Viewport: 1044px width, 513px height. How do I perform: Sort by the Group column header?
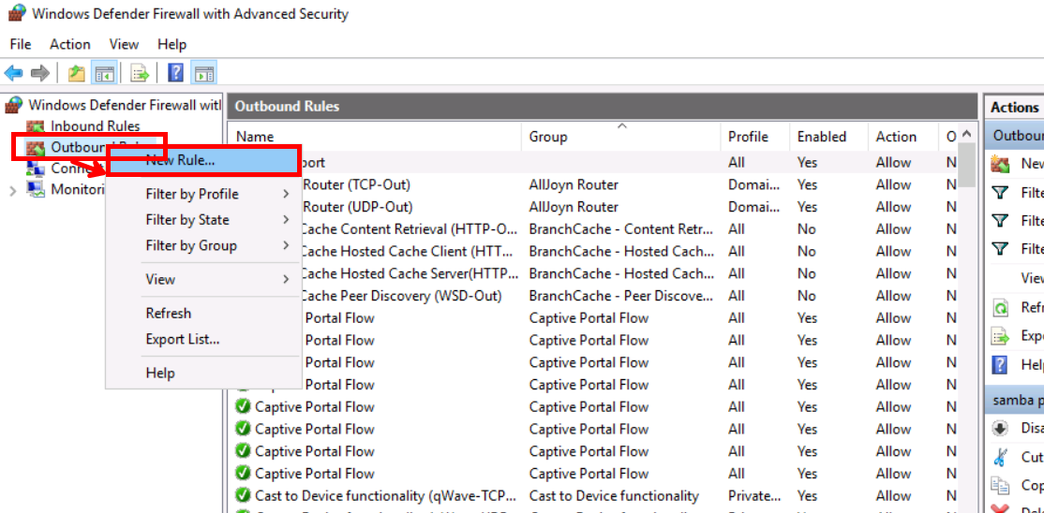click(x=620, y=137)
